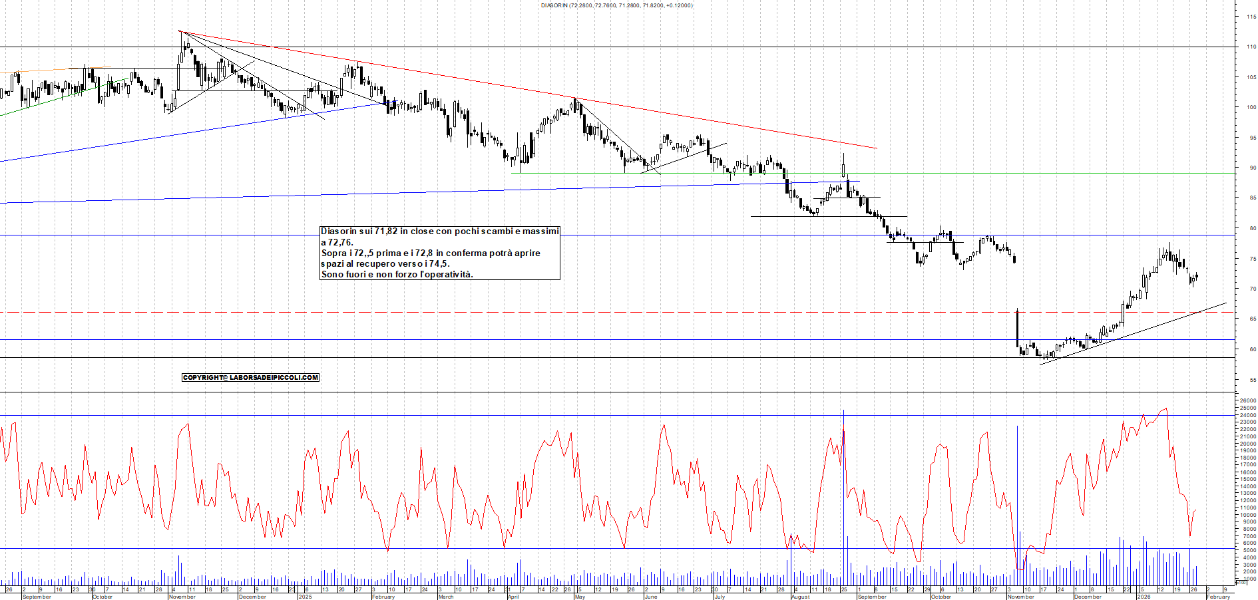Click the most recent candlestick on the chart
The image size is (1258, 600).
[x=1197, y=276]
